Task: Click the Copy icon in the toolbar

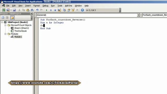Action: [x=23, y=10]
